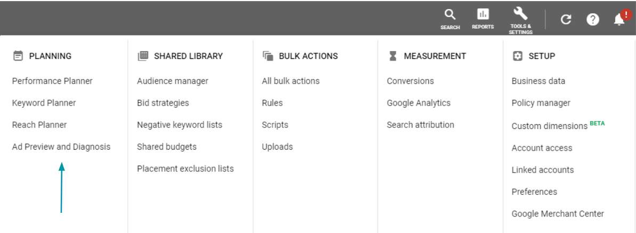
Task: Go to Google Merchant Center setup
Action: click(x=558, y=214)
